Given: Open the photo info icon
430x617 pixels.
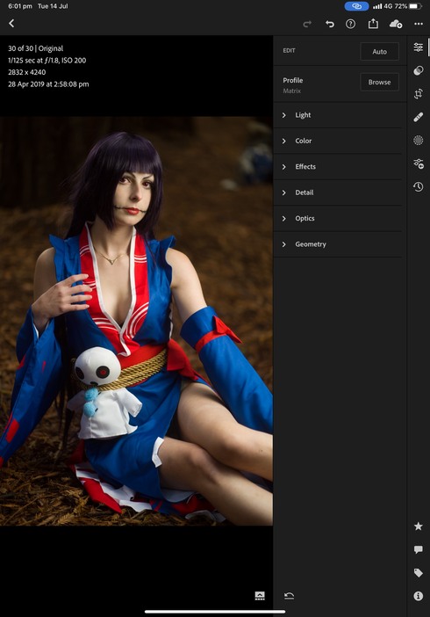Looking at the screenshot, I should coord(419,596).
